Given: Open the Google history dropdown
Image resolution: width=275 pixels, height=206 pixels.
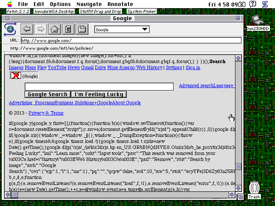Looking at the screenshot, I should [122, 30].
